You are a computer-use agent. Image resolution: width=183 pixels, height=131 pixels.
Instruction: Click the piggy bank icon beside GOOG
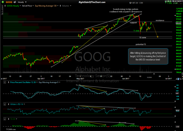15,2
